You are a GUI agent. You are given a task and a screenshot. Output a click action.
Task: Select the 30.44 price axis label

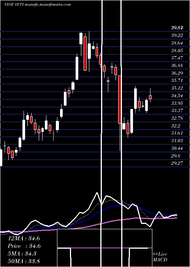177,148
